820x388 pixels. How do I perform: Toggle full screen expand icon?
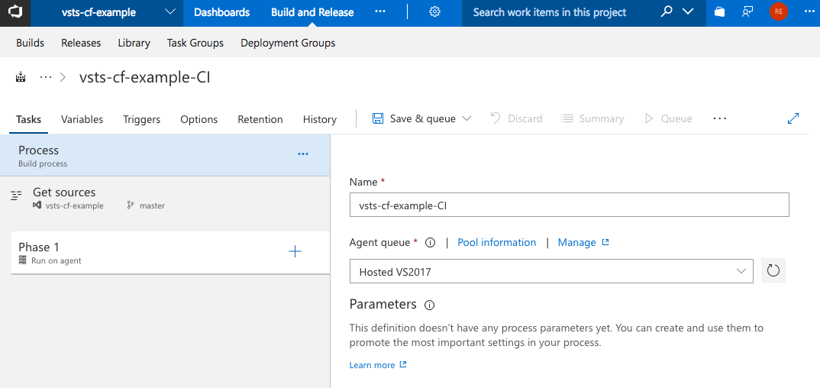click(x=793, y=118)
